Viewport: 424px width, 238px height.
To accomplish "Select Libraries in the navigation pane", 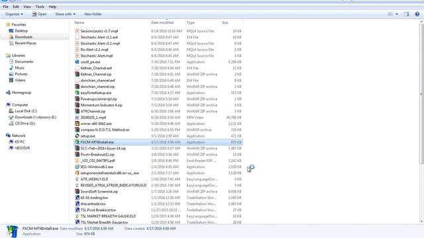I will click(x=19, y=56).
